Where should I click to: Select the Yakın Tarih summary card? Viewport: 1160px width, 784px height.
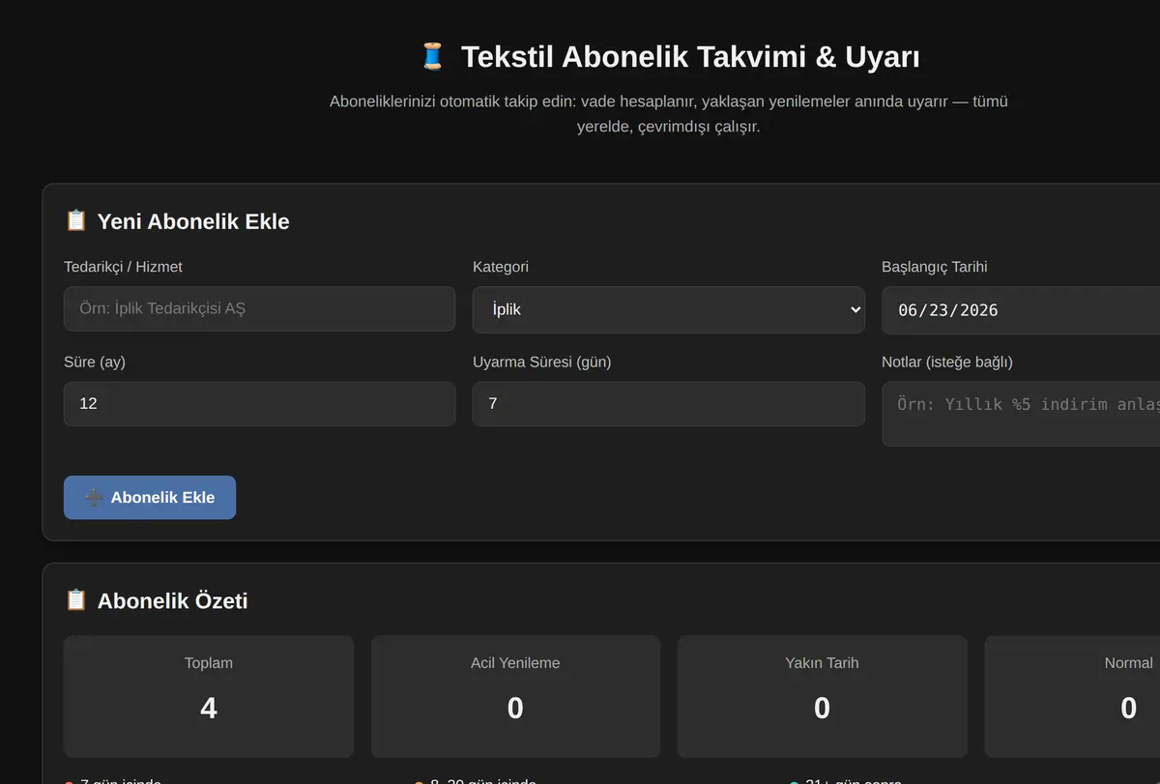(822, 696)
